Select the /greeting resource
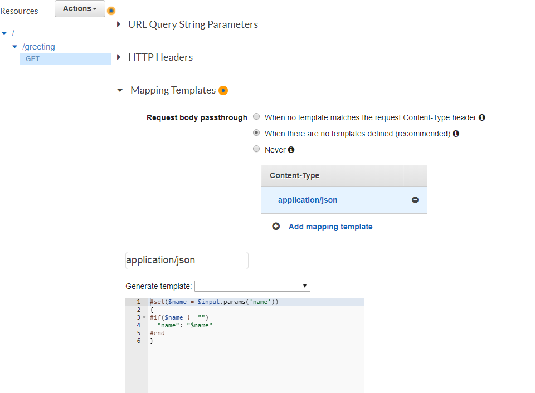Viewport: 535px width, 393px height. 38,47
